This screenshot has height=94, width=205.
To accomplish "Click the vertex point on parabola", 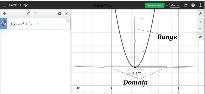I will (x=135, y=67).
